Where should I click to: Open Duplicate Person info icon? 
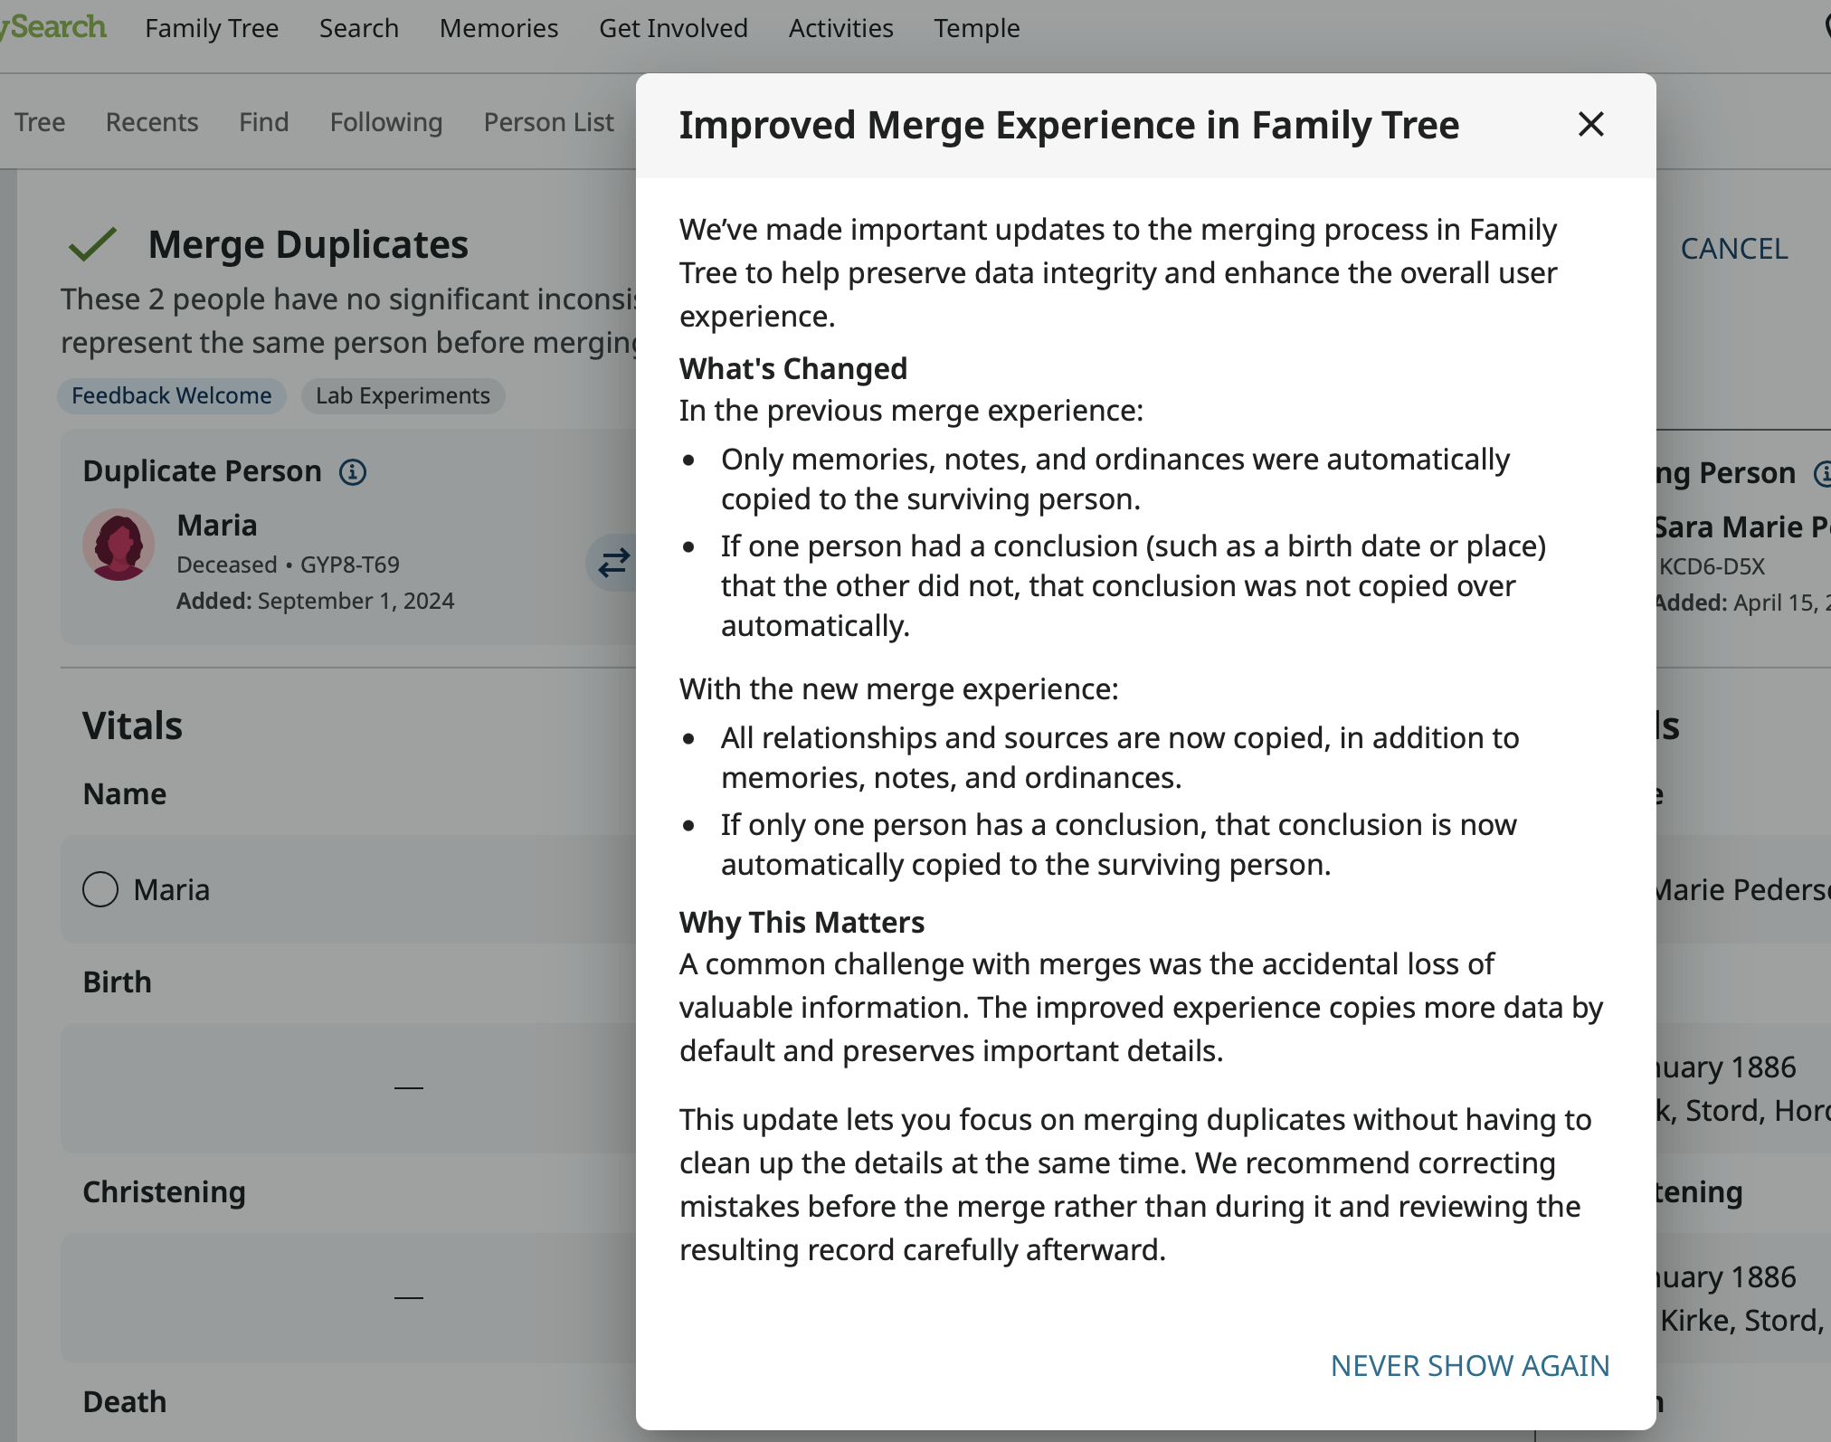pos(353,472)
